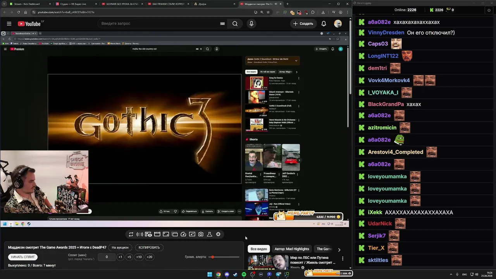The height and width of the screenshot is (279, 496).
Task: Bookmark the page with the star icon
Action: pos(268,12)
